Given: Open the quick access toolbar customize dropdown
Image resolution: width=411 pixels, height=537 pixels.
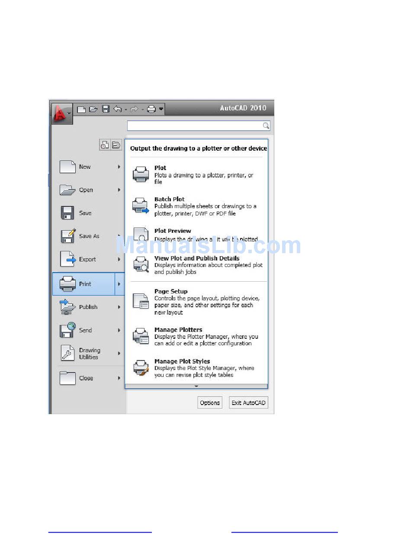Looking at the screenshot, I should (x=161, y=109).
